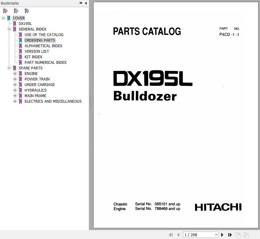Image resolution: width=260 pixels, height=239 pixels.
Task: Click the panel splitter grip between bookmarks and page
Action: [90, 103]
